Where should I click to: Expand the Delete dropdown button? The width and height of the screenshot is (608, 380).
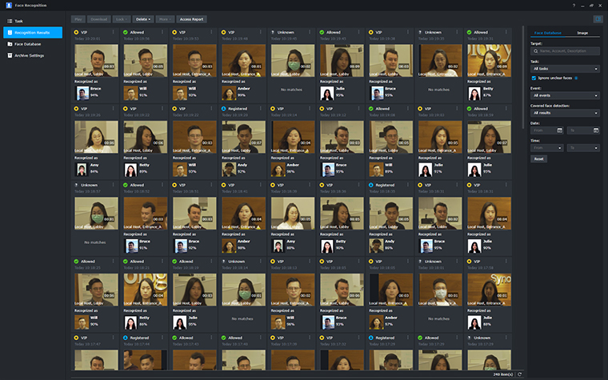pyautogui.click(x=143, y=19)
